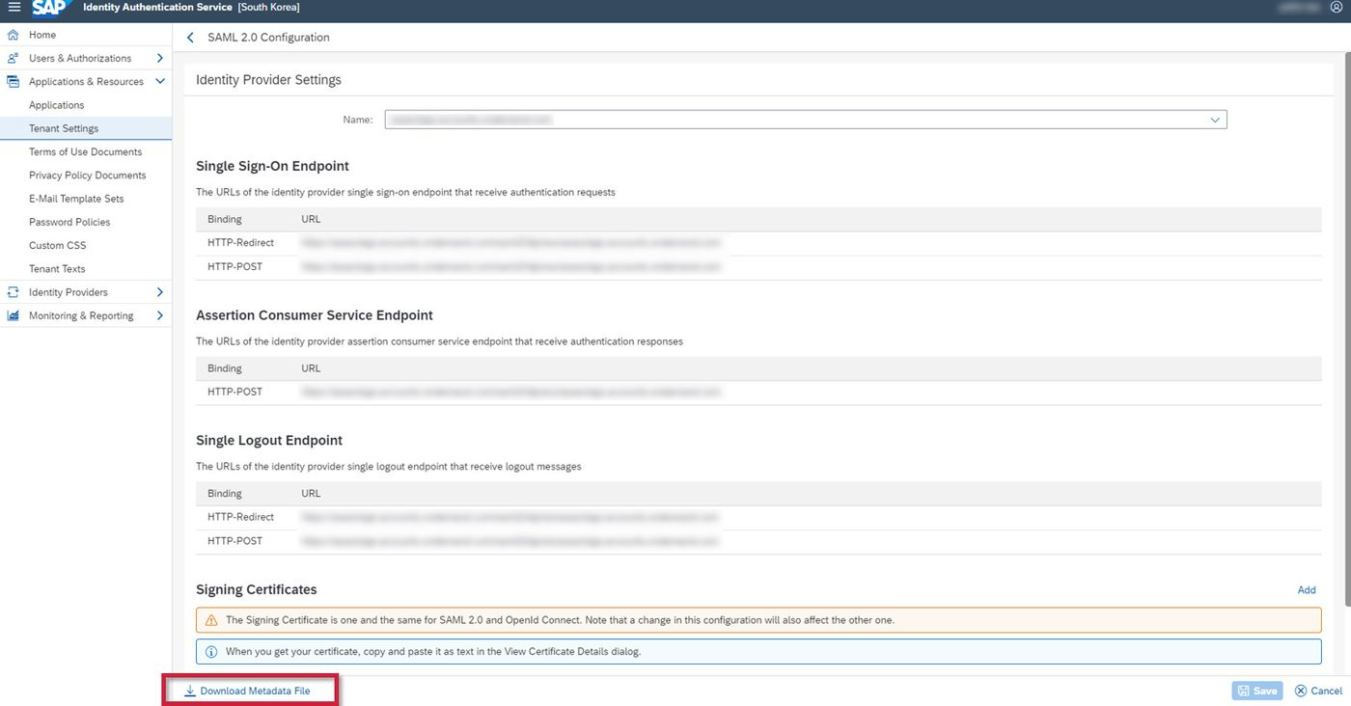The width and height of the screenshot is (1351, 706).
Task: Open Privacy Policy Documents
Action: point(86,176)
